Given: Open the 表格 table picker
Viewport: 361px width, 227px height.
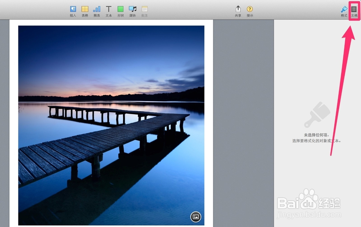Looking at the screenshot, I should [x=85, y=11].
